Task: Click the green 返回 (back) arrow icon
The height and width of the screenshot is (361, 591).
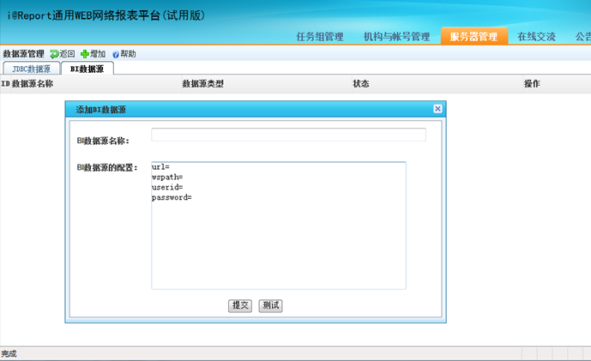Action: click(x=54, y=54)
